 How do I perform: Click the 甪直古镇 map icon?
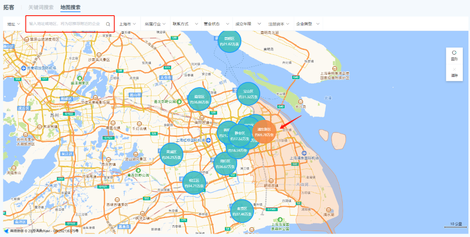113,123
